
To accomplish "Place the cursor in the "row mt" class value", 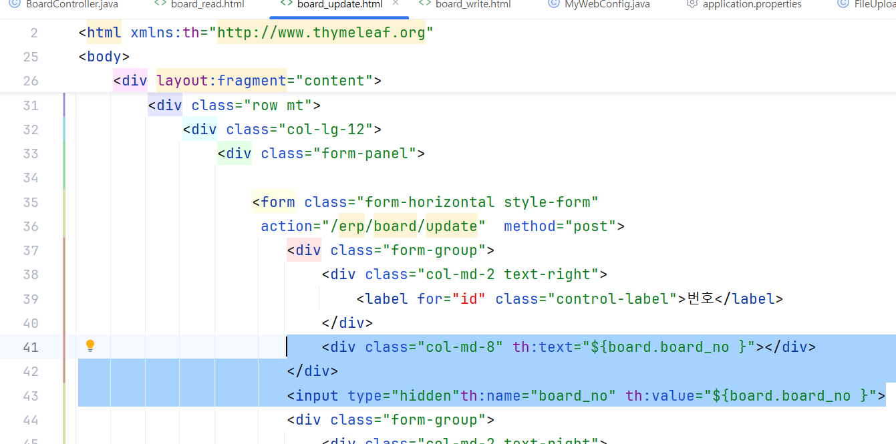I will 277,105.
